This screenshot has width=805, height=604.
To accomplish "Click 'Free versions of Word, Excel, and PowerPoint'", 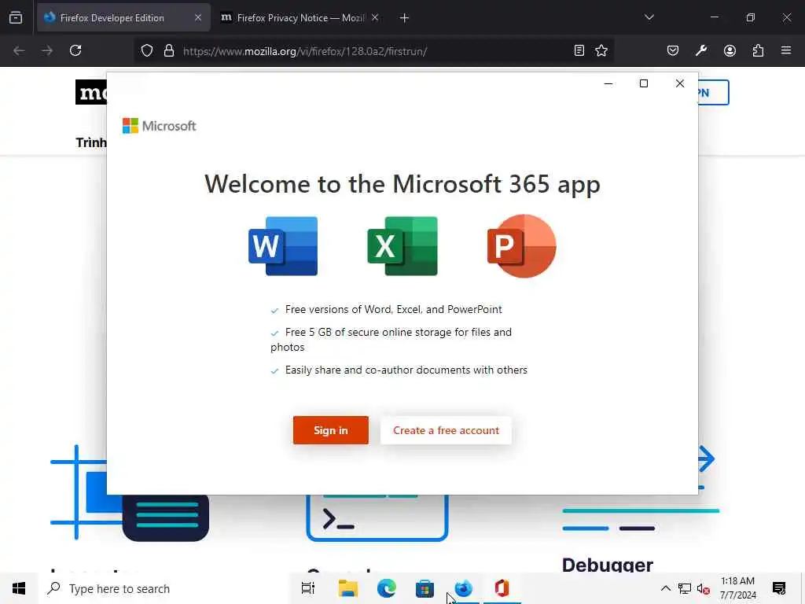I will (393, 309).
